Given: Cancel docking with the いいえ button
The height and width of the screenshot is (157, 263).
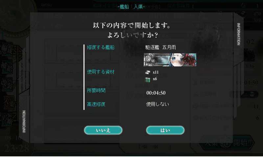Looking at the screenshot, I should 103,130.
